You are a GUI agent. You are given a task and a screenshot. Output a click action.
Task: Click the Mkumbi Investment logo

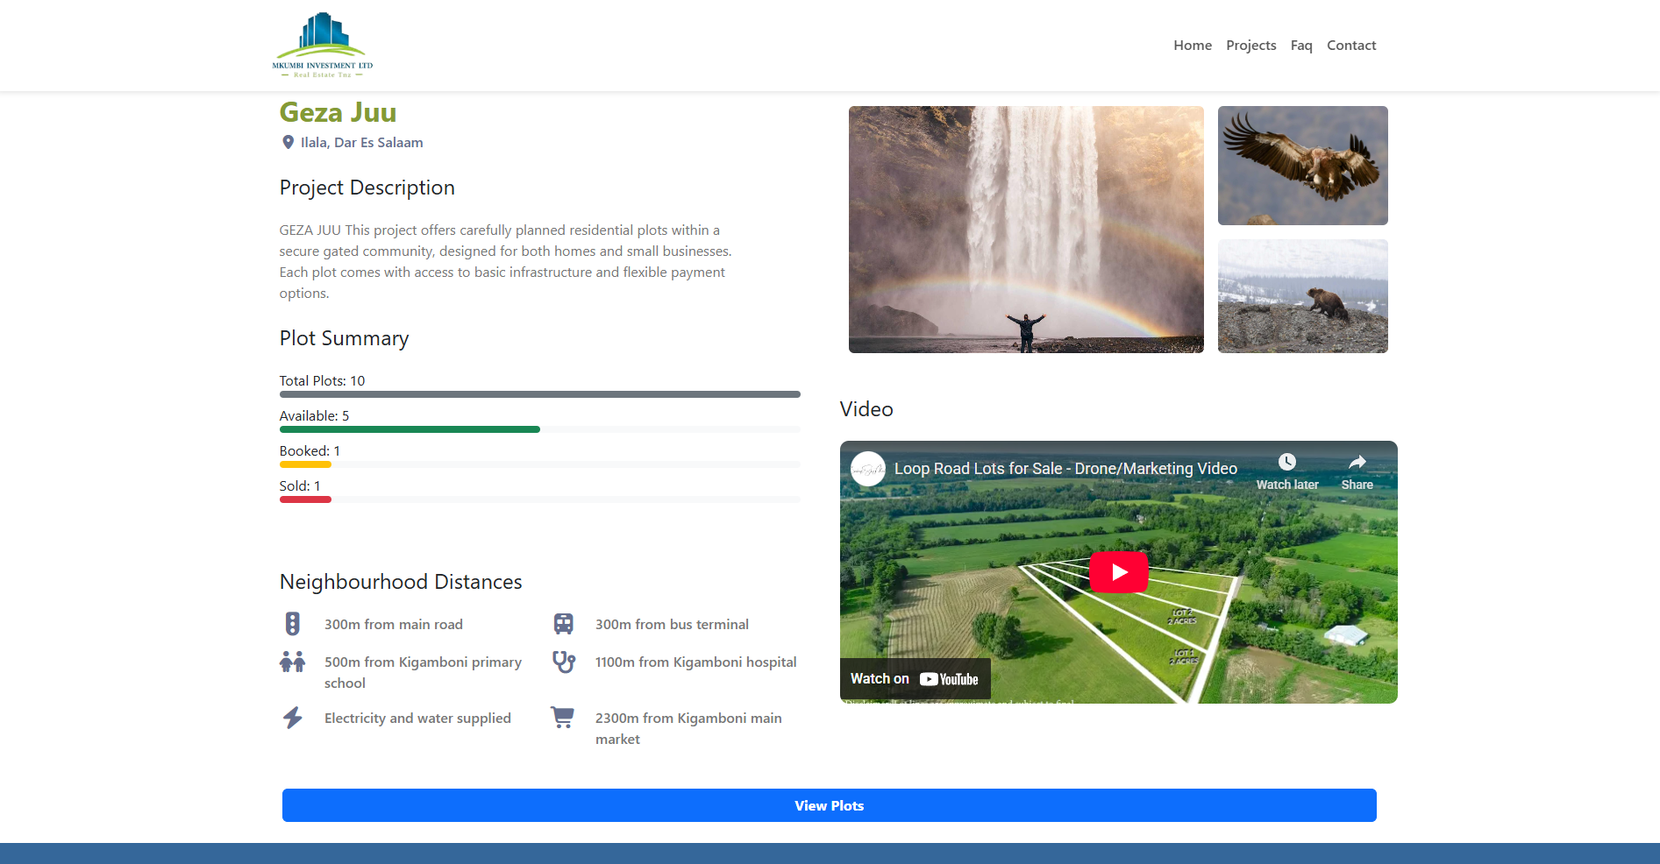click(321, 44)
